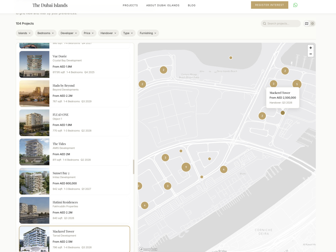Click Mackerel Tower map popup card

coord(283,97)
